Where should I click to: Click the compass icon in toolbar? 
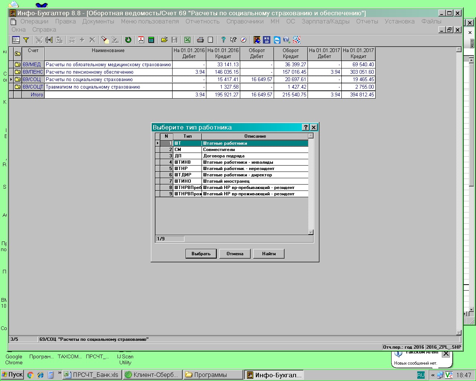[243, 40]
